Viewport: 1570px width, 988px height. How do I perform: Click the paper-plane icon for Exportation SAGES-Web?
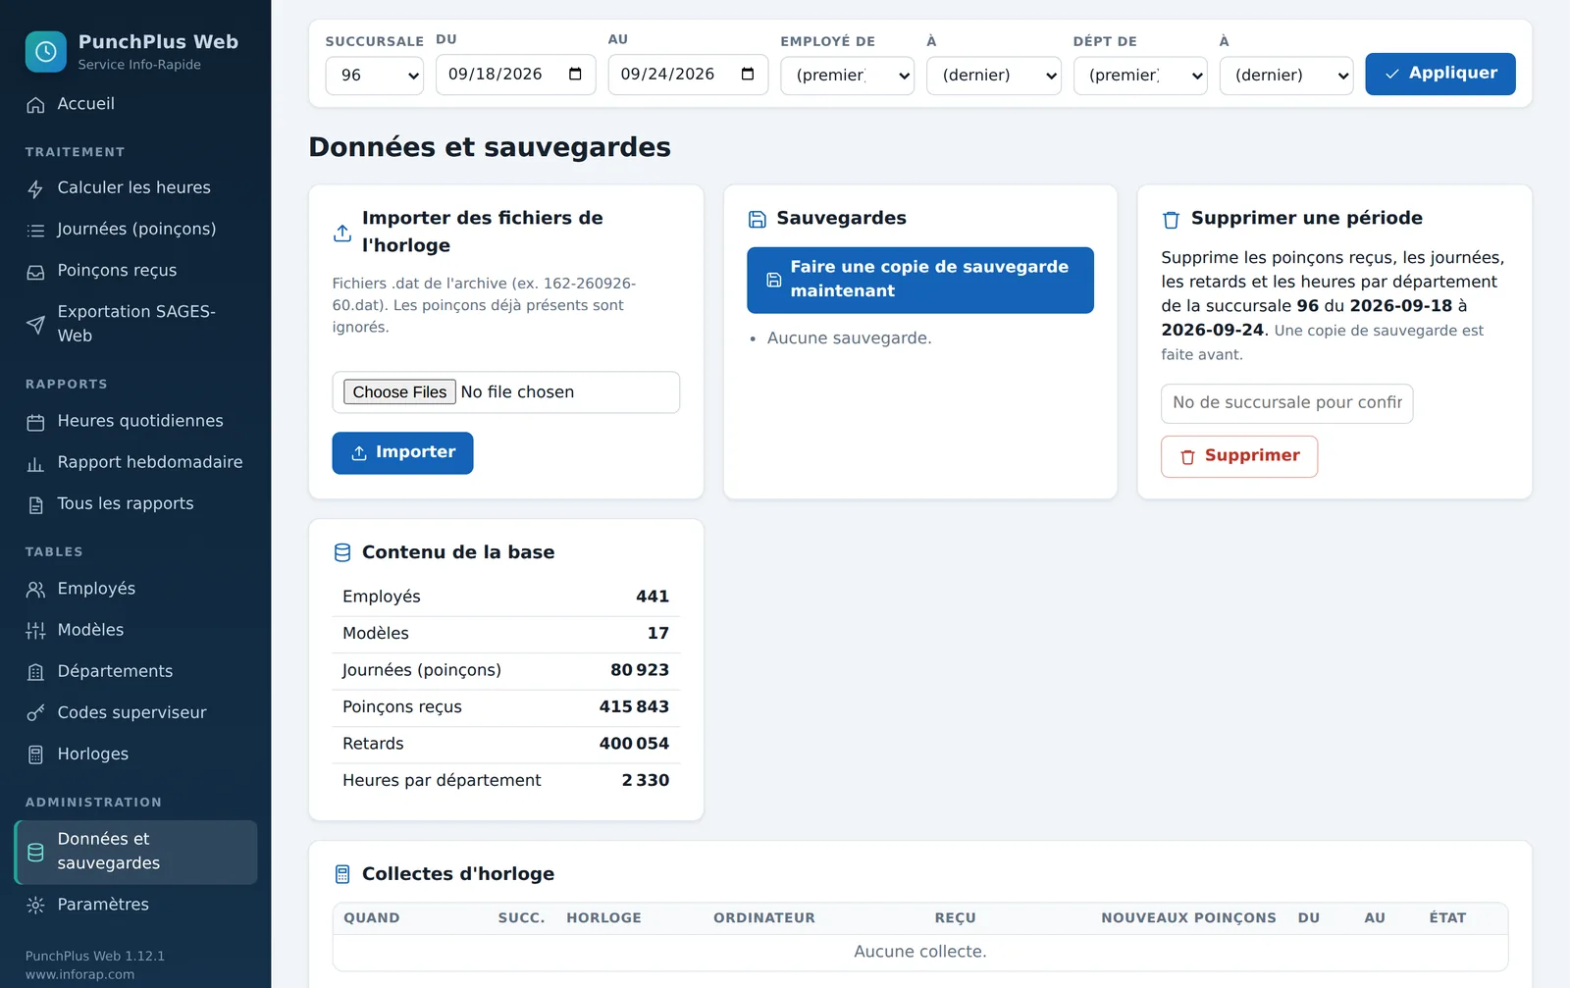[35, 325]
